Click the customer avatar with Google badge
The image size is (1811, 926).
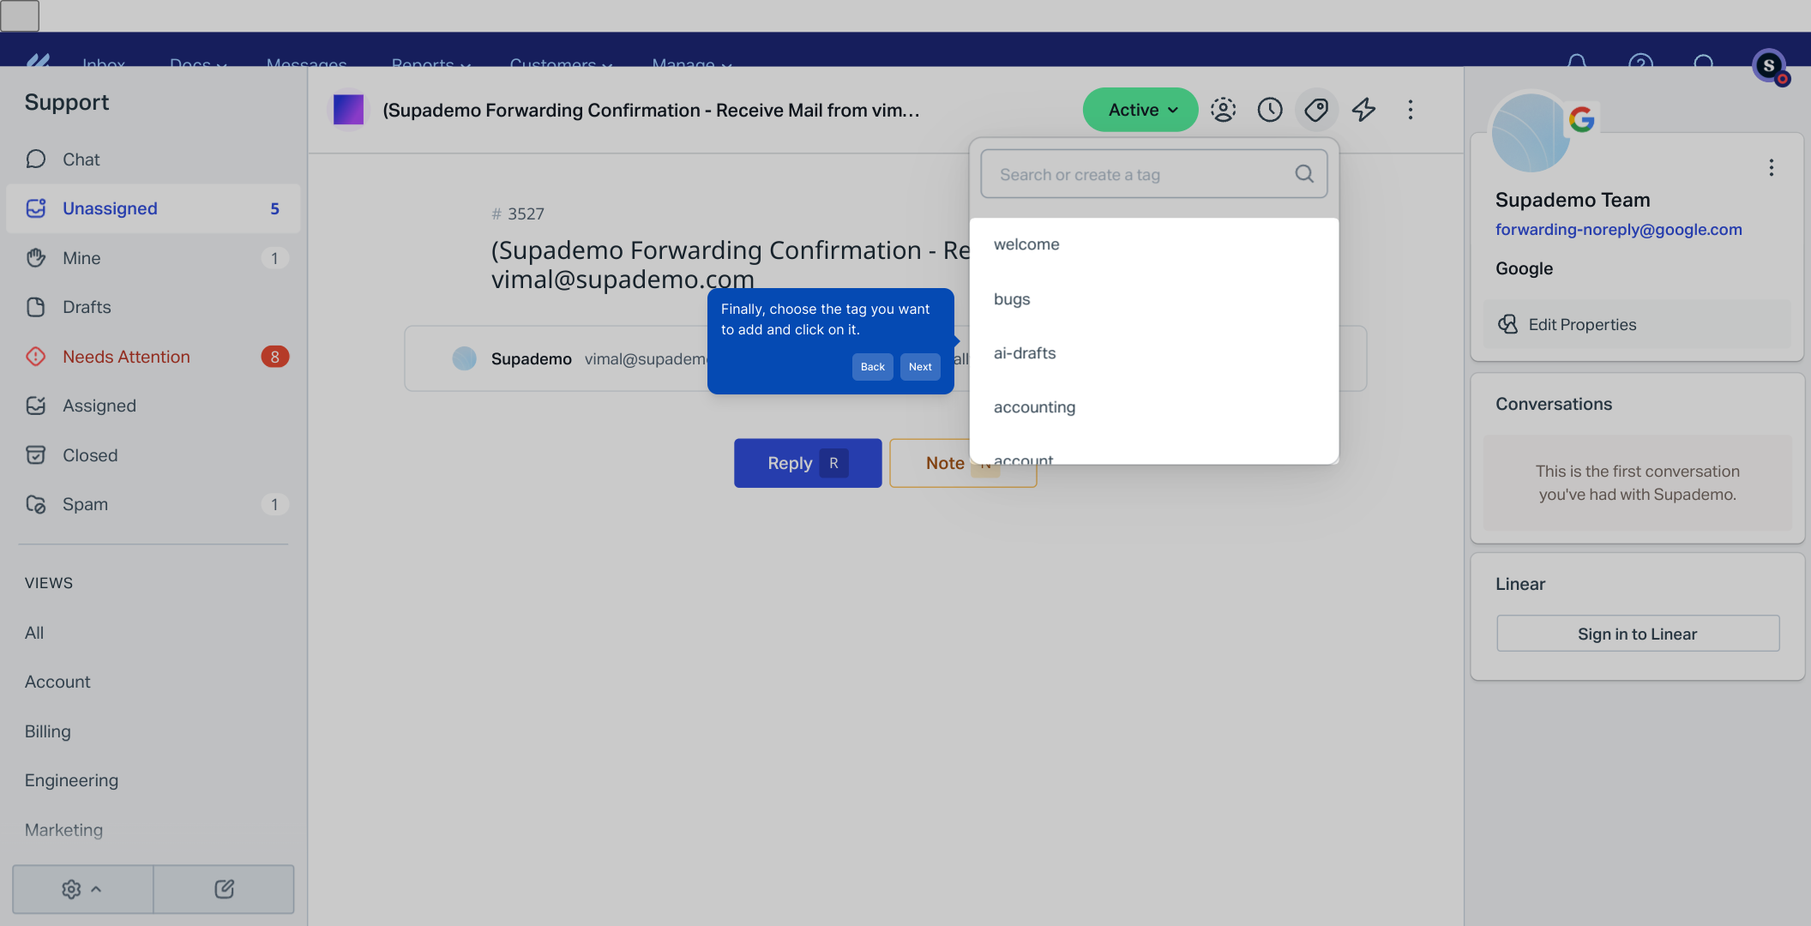pyautogui.click(x=1531, y=132)
